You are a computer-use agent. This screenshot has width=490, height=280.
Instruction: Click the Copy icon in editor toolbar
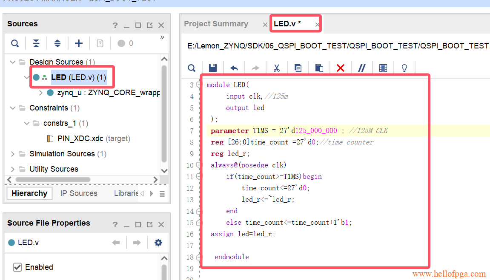tap(298, 68)
